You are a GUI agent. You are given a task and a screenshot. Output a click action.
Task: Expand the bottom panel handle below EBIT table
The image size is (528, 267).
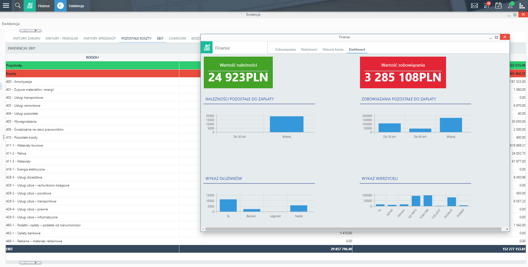(x=31, y=263)
